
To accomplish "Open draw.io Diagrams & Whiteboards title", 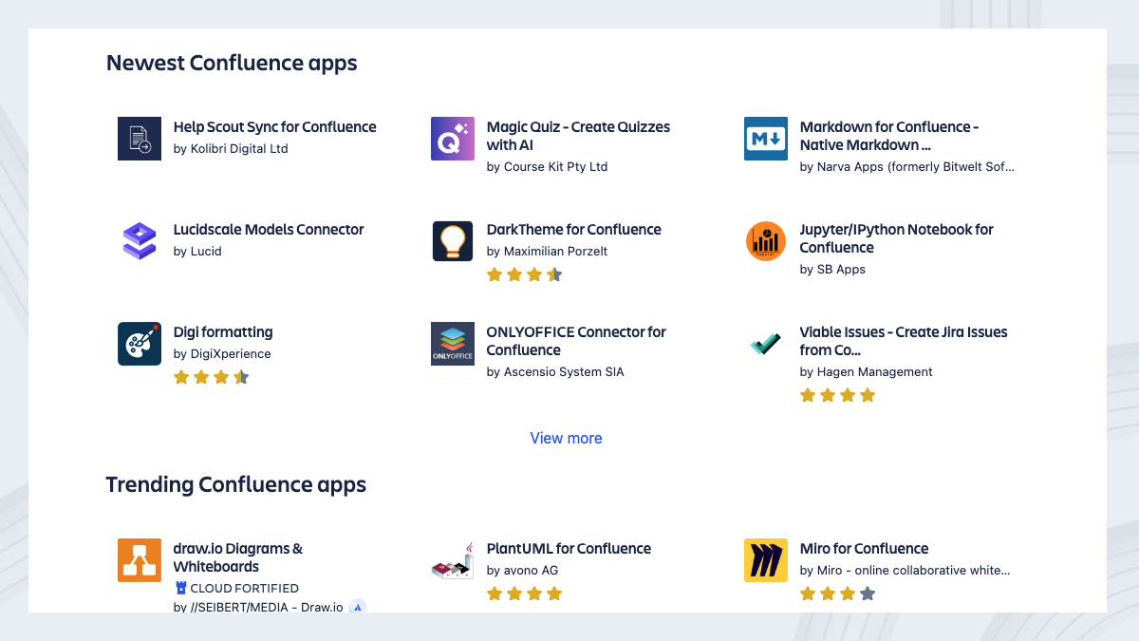I will 238,557.
